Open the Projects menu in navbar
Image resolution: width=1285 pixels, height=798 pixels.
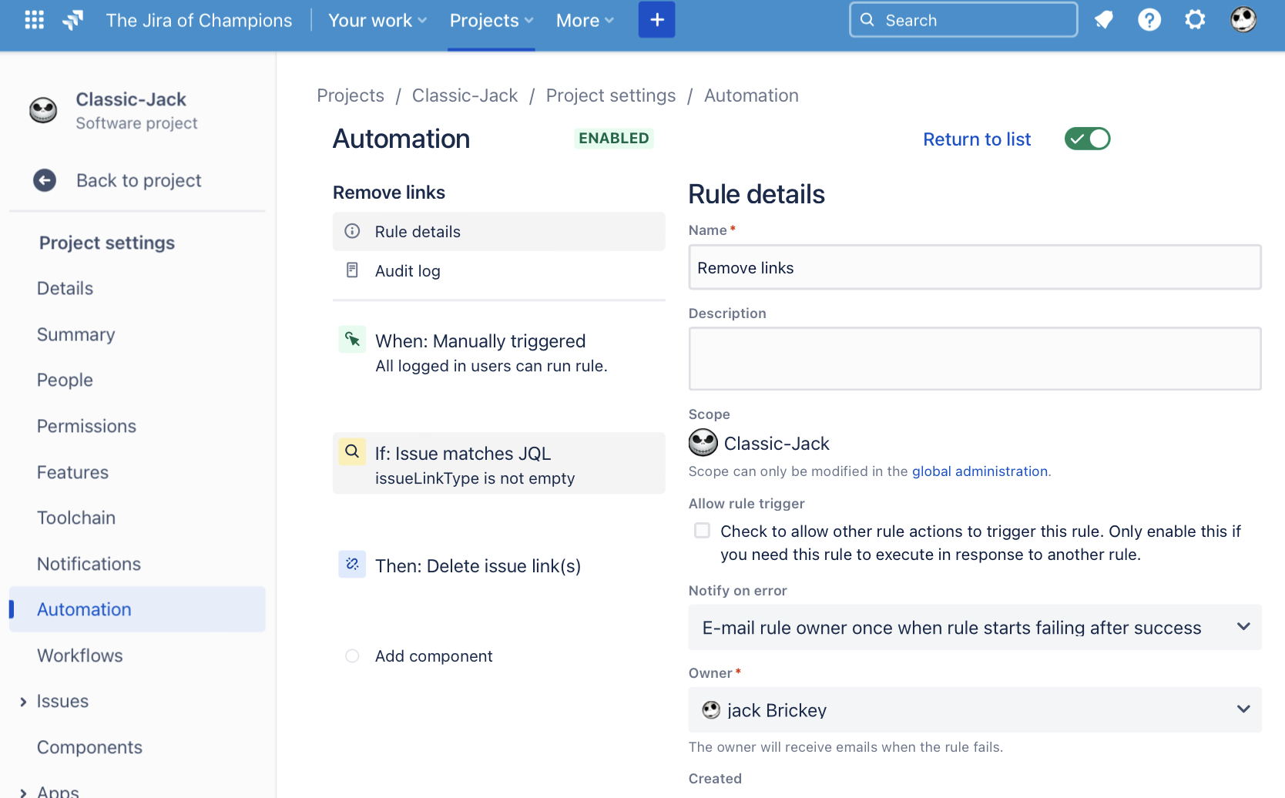coord(491,20)
